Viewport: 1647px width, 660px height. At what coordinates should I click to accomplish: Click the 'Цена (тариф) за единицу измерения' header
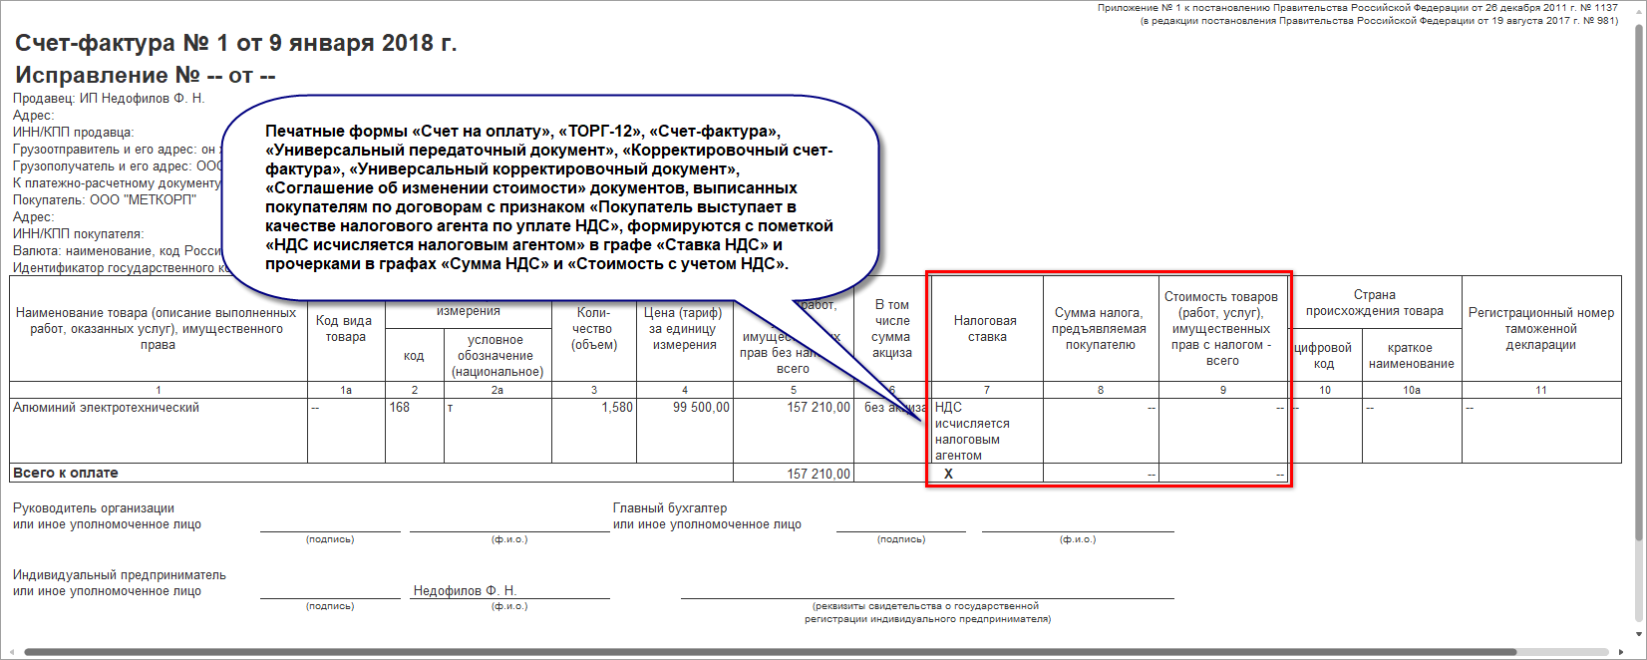pyautogui.click(x=684, y=328)
